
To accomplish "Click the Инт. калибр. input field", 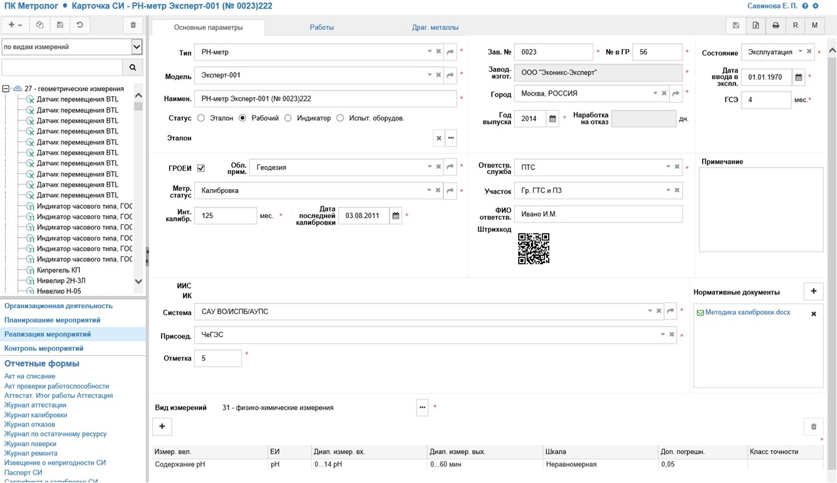I will [225, 215].
